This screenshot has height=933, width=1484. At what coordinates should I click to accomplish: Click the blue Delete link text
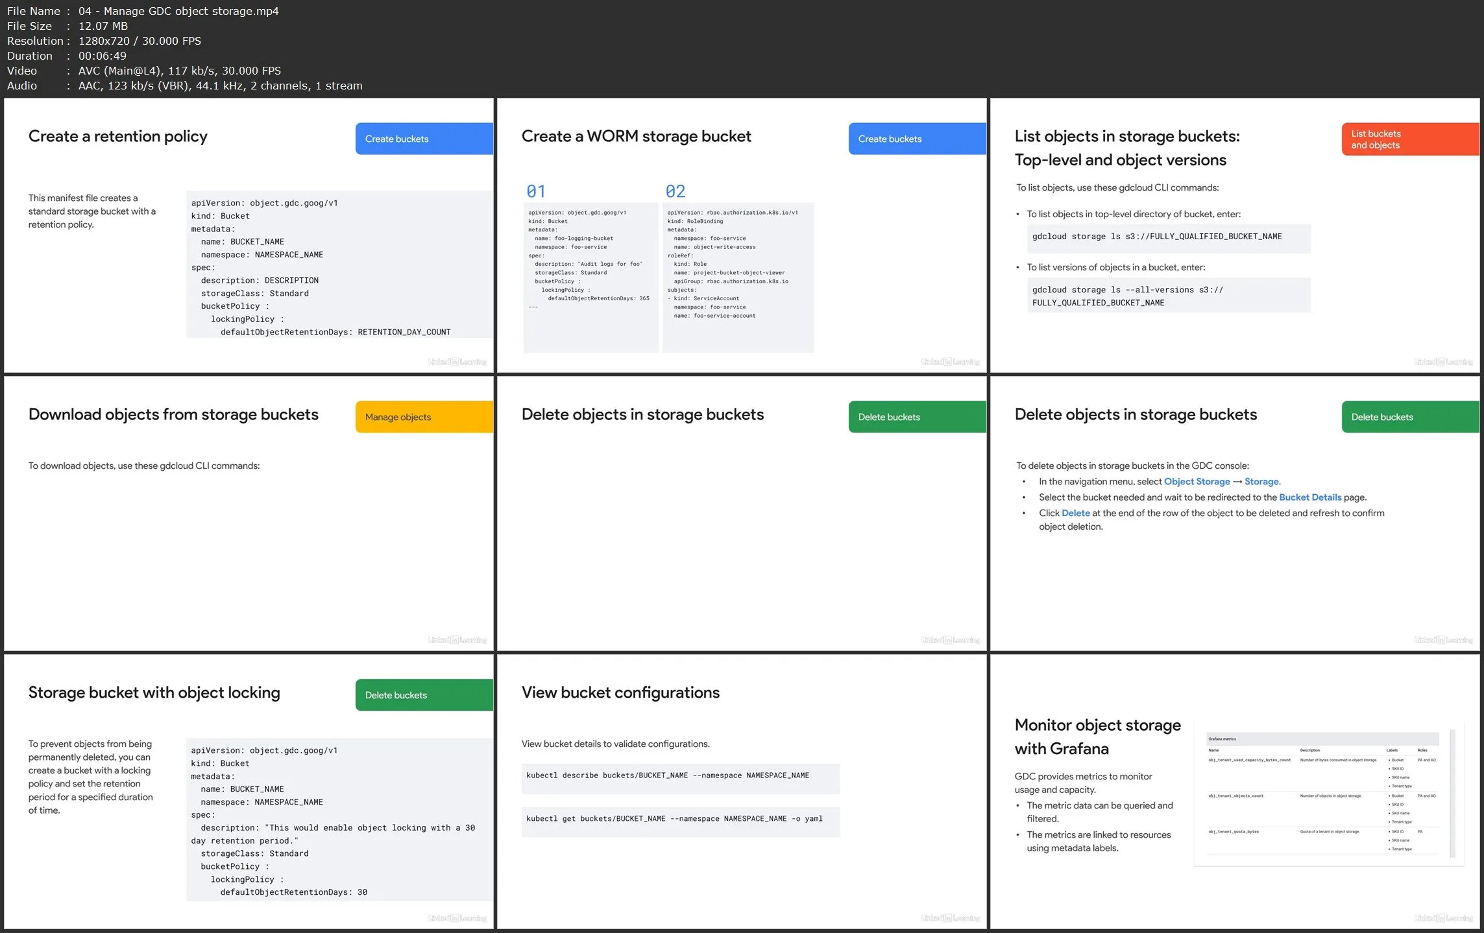pyautogui.click(x=1075, y=513)
